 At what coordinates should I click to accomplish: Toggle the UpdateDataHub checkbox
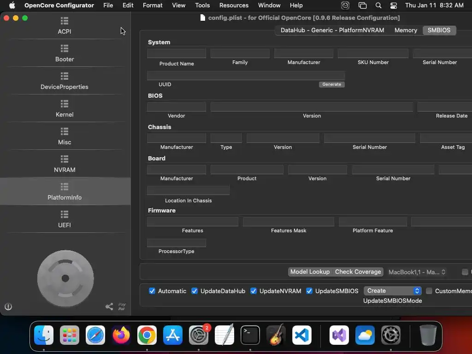(x=195, y=291)
